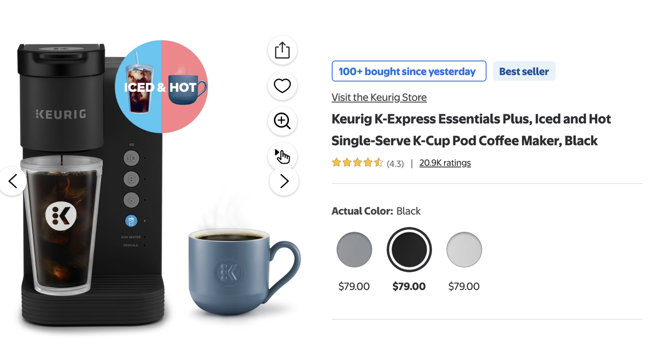Image resolution: width=653 pixels, height=338 pixels.
Task: Open image zoom with magnifier icon
Action: (x=282, y=121)
